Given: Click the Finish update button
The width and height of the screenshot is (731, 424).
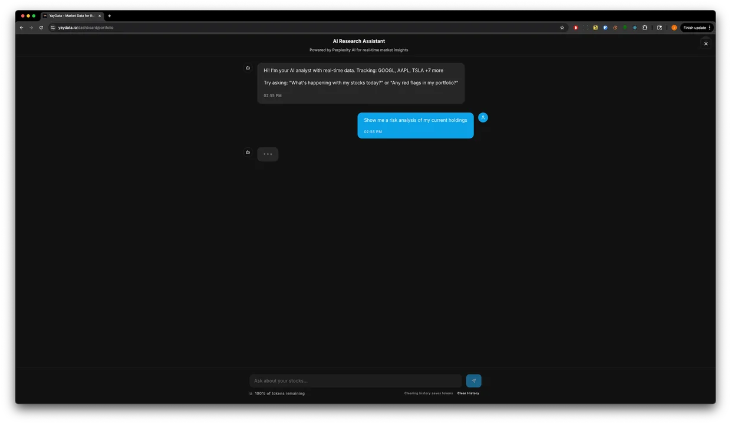Looking at the screenshot, I should pyautogui.click(x=694, y=28).
